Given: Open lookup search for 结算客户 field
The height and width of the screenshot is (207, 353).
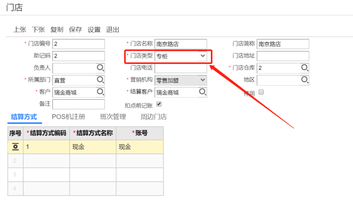Looking at the screenshot, I should [x=203, y=92].
